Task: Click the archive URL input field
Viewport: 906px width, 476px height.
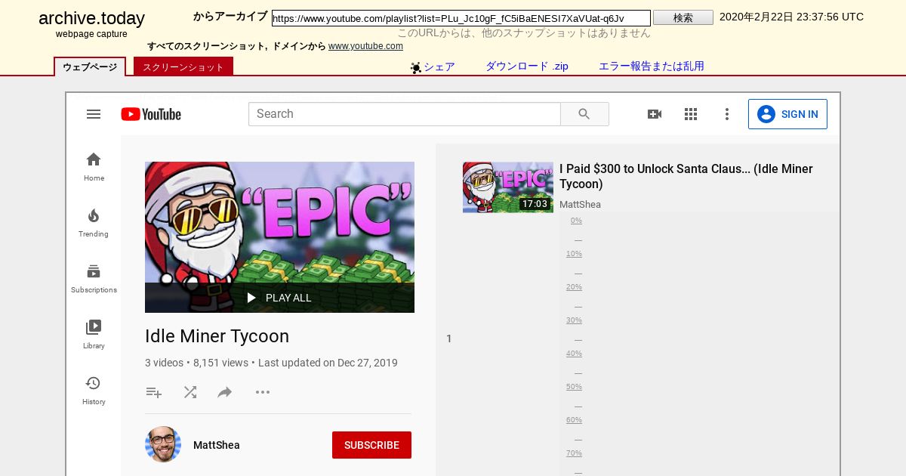Action: (x=461, y=18)
